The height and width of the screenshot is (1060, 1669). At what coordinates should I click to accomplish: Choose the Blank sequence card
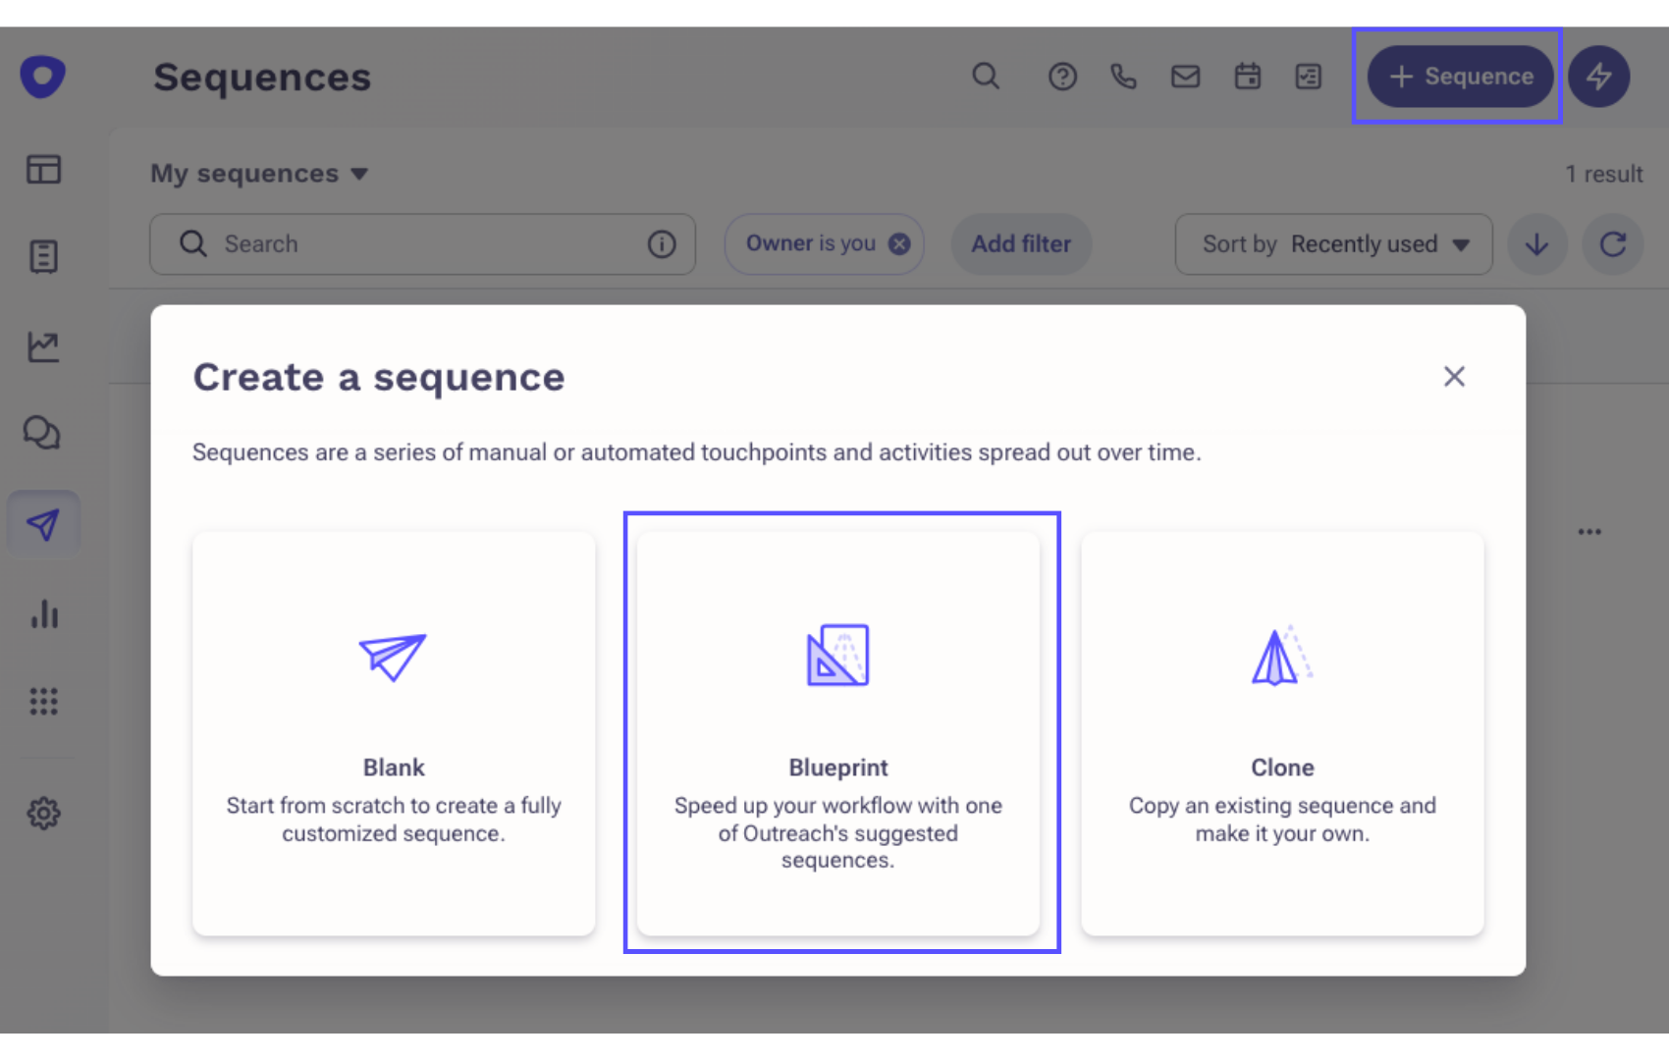click(394, 734)
